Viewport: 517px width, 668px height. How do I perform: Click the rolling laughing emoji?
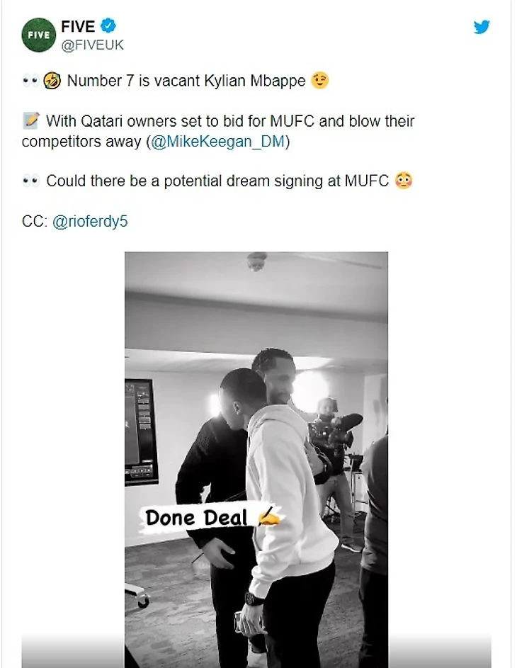click(52, 81)
